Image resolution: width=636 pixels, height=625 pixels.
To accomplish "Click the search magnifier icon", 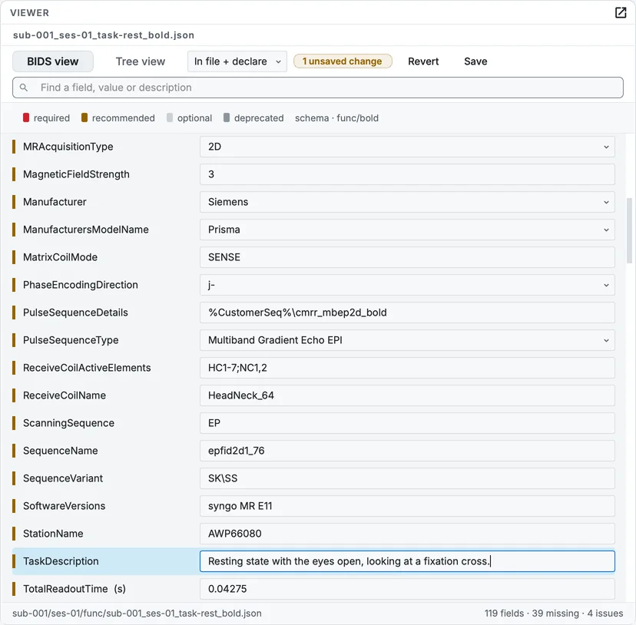I will [24, 88].
